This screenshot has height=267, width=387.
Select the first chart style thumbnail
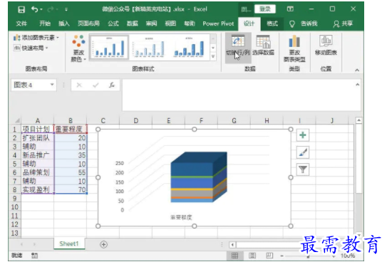point(109,47)
